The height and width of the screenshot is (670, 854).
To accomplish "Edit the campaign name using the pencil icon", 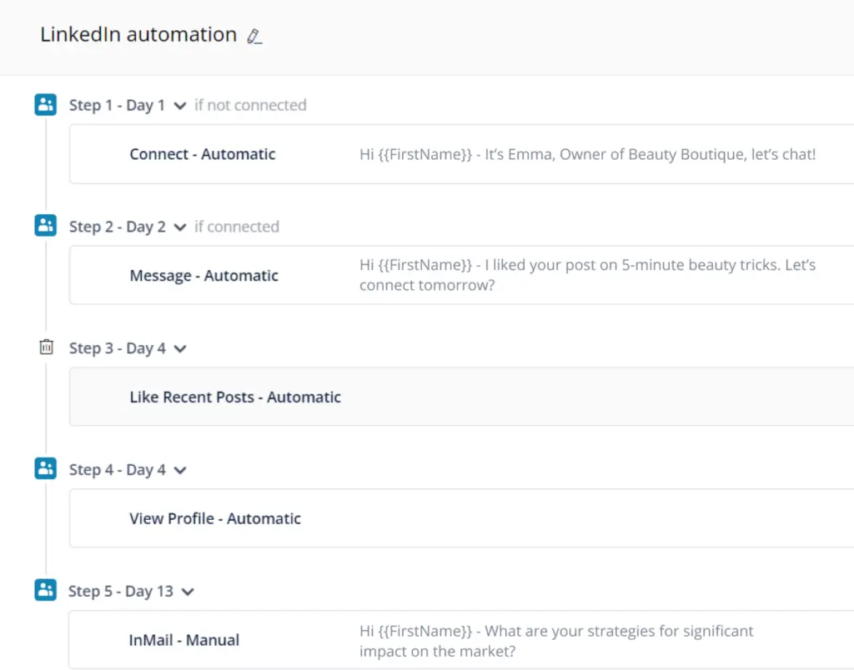I will [255, 37].
